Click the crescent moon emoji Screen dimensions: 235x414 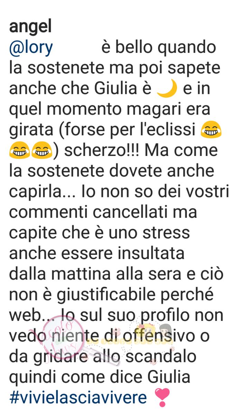(167, 89)
